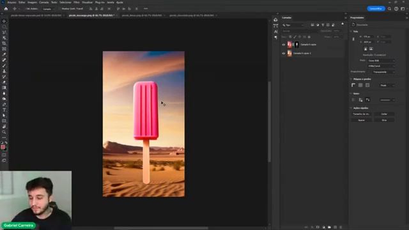Click the Tamanho da imagem button
409x230 pixels.
click(361, 114)
